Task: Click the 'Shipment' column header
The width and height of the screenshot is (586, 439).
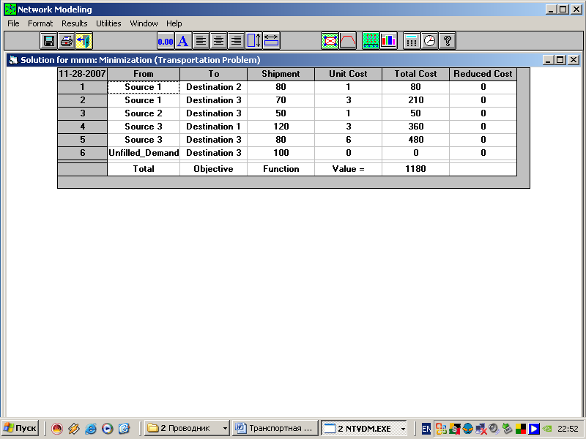Action: [281, 74]
